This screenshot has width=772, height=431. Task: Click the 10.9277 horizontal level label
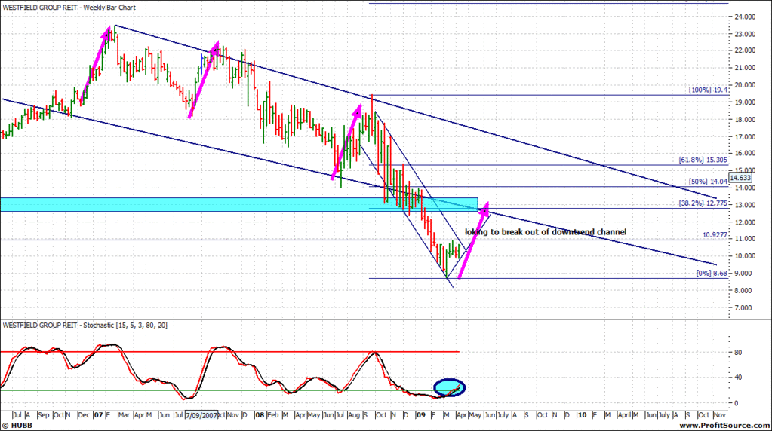point(715,235)
